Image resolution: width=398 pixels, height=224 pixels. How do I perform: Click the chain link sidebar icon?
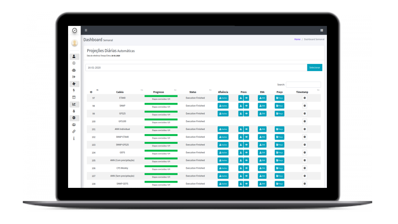click(x=74, y=131)
